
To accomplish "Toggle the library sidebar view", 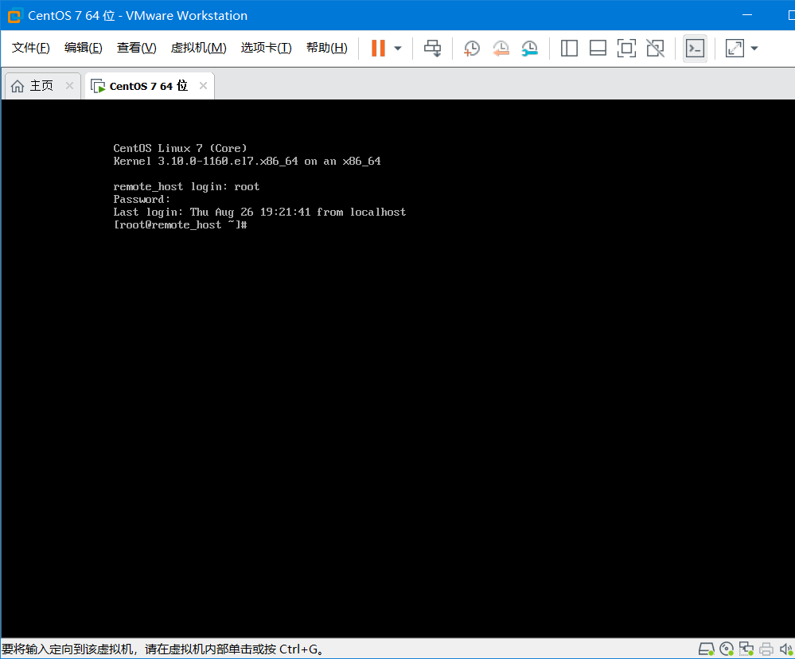I will 569,49.
